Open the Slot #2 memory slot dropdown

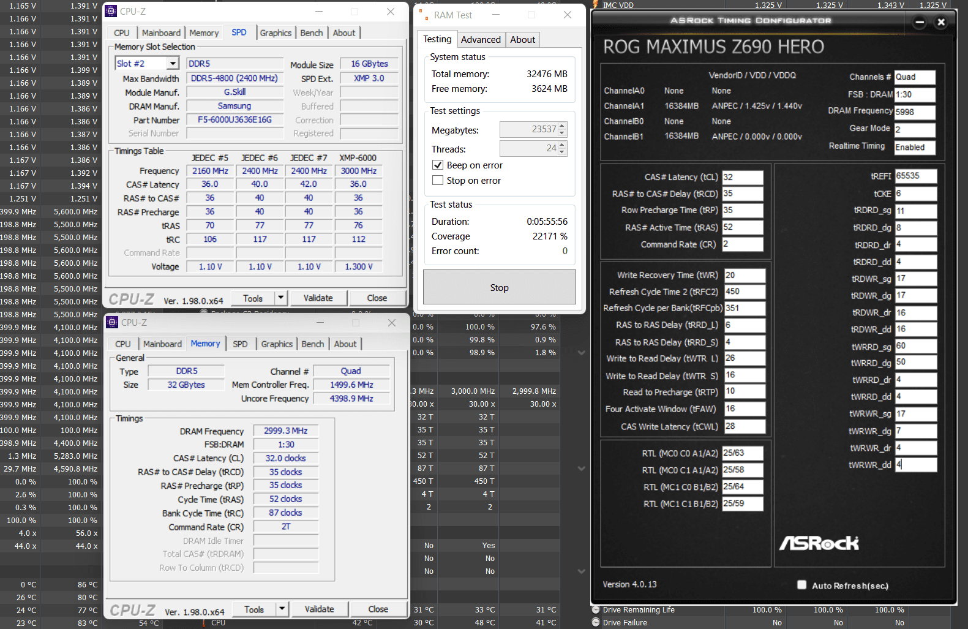173,64
